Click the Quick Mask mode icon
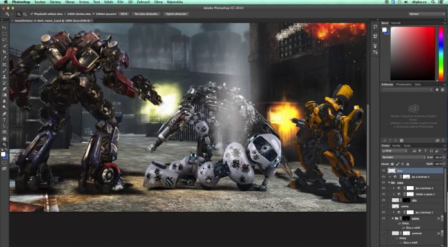448x247 pixels. point(5,162)
